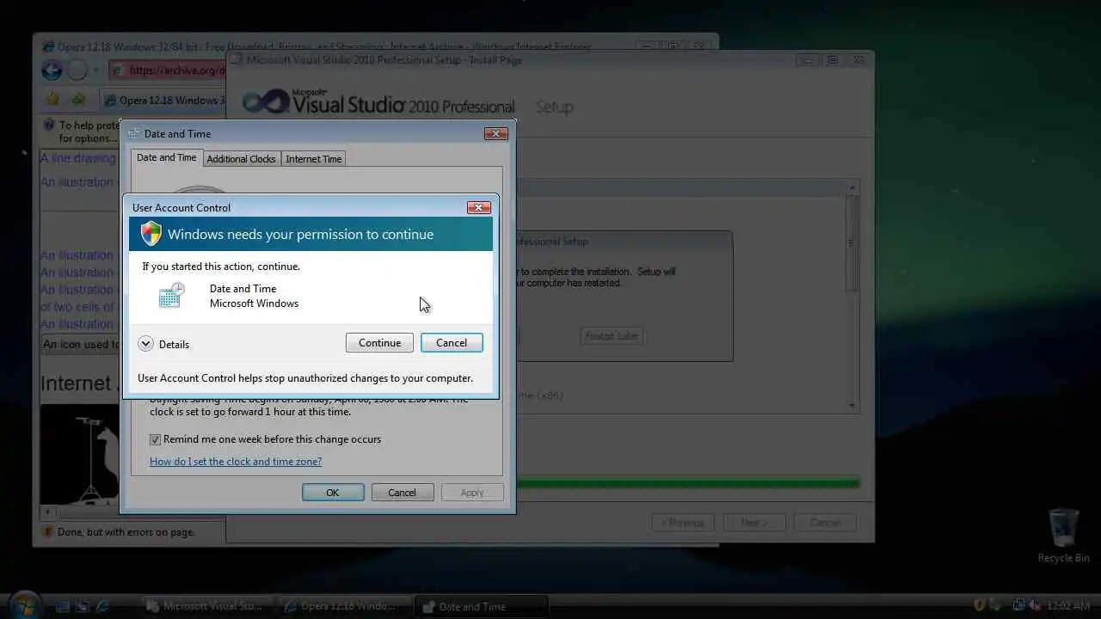The image size is (1101, 619).
Task: Click the Next button in Visual Studio Setup
Action: (x=754, y=523)
